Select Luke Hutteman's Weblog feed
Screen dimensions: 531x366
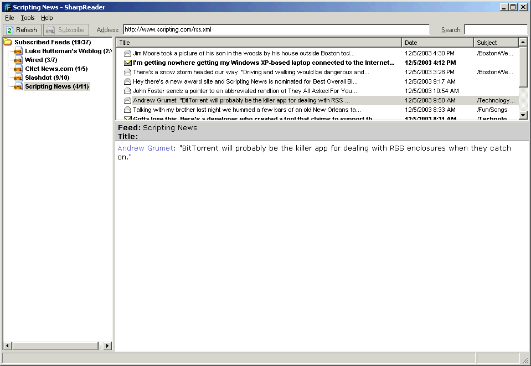68,51
